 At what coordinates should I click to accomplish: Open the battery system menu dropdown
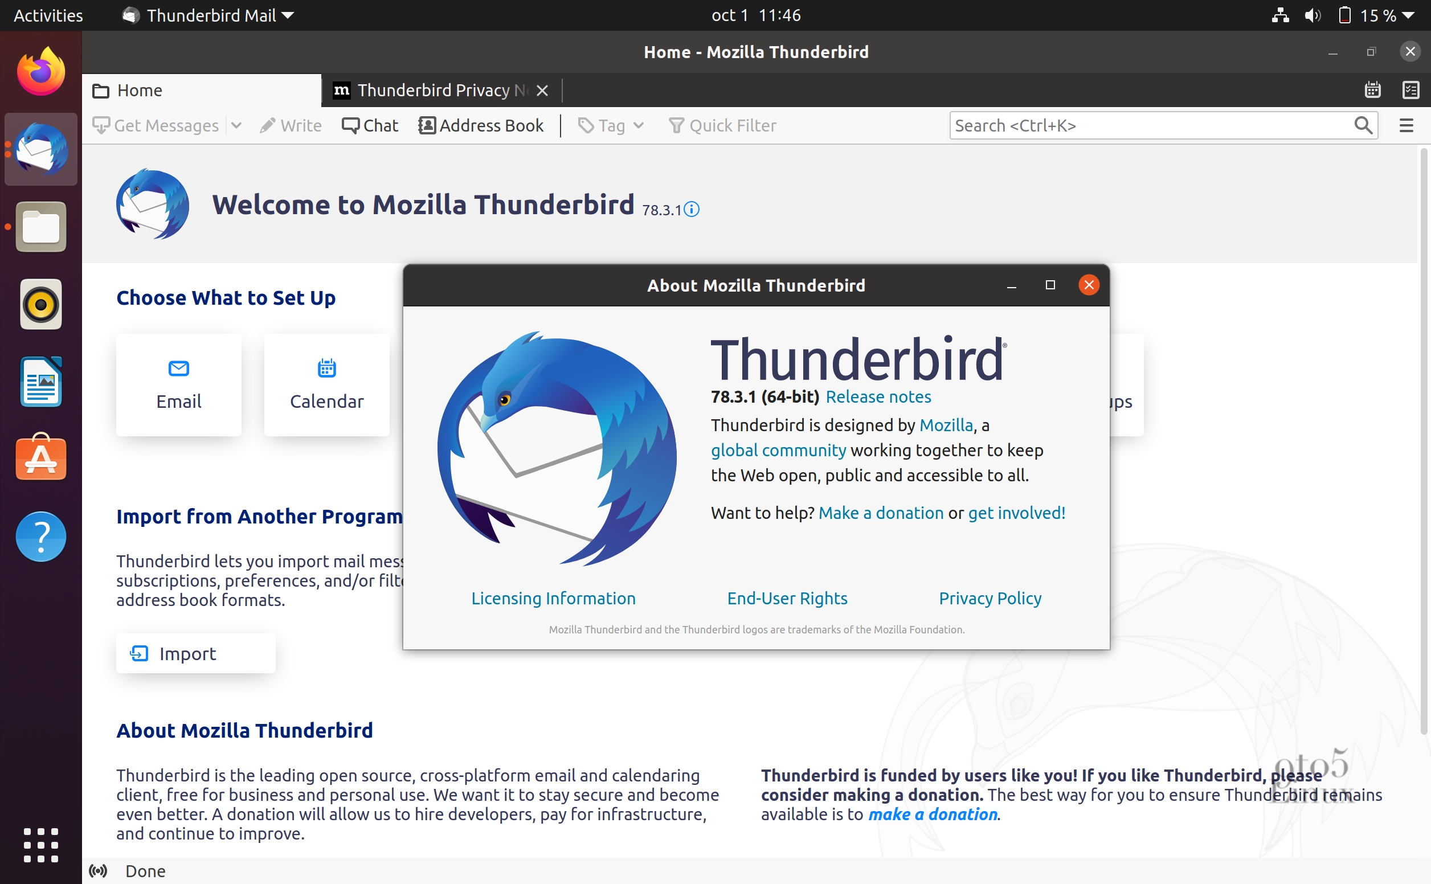point(1409,16)
